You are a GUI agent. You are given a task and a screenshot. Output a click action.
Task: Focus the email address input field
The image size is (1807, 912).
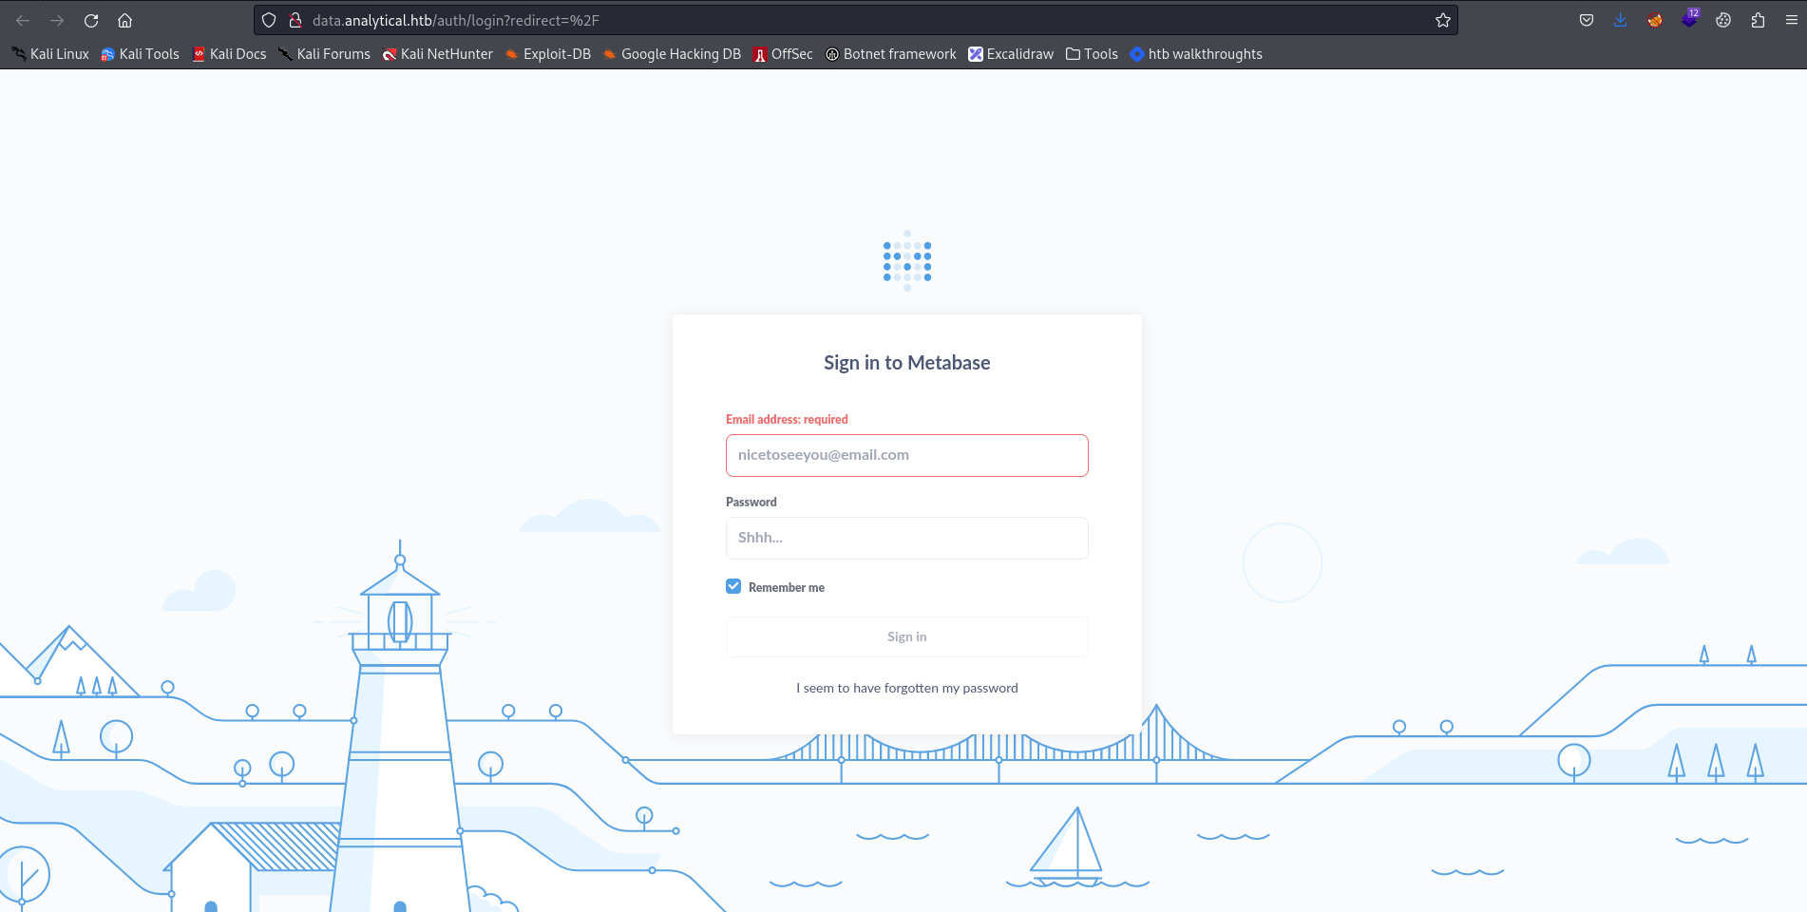tap(907, 455)
